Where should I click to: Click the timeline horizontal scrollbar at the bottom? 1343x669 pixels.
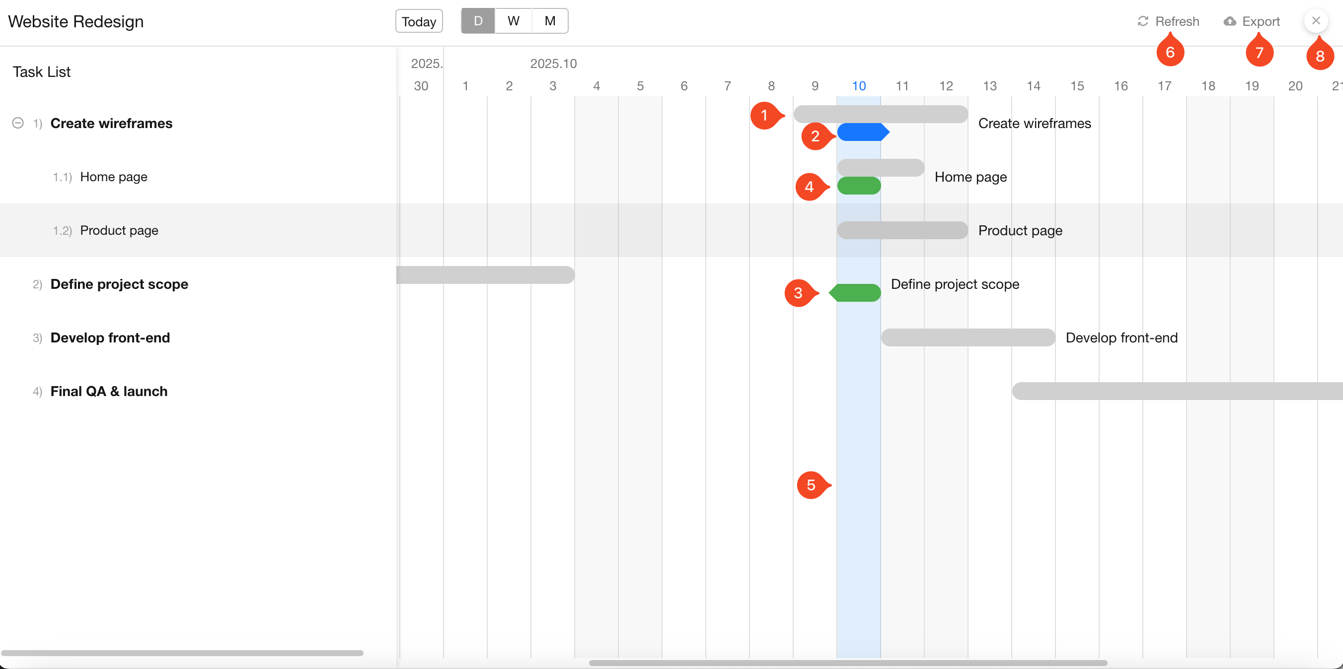pos(848,663)
